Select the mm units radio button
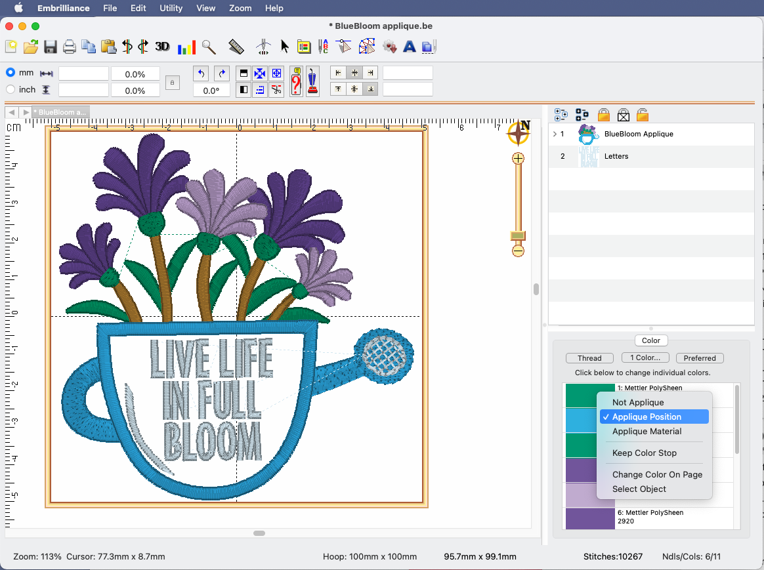Screen dimensions: 764x570 (x=11, y=72)
